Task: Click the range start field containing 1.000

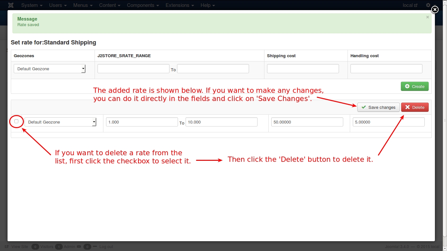Action: pos(142,122)
